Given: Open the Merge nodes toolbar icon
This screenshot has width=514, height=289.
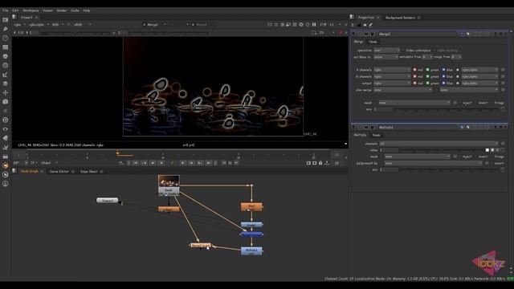Looking at the screenshot, I should point(6,83).
